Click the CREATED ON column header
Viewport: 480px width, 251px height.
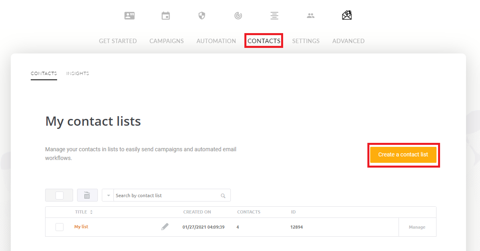[197, 212]
